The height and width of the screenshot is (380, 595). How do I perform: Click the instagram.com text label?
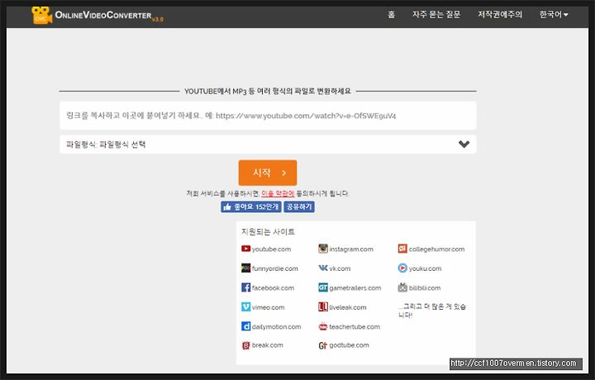click(x=351, y=249)
